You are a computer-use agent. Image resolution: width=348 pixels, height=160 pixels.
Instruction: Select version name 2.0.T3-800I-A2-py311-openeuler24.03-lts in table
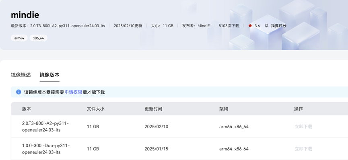pyautogui.click(x=45, y=127)
